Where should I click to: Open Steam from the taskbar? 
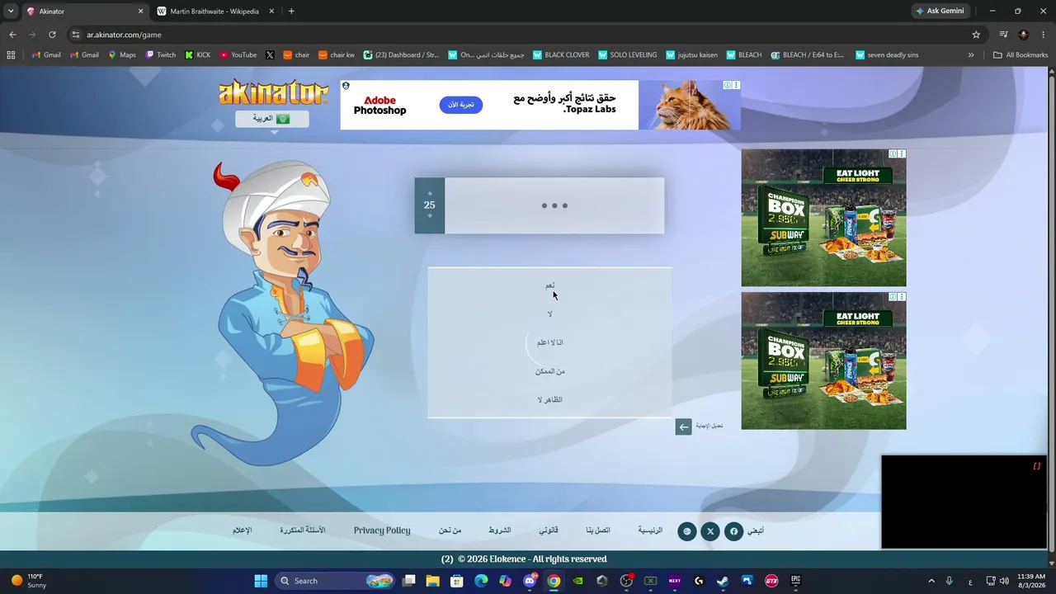point(723,581)
